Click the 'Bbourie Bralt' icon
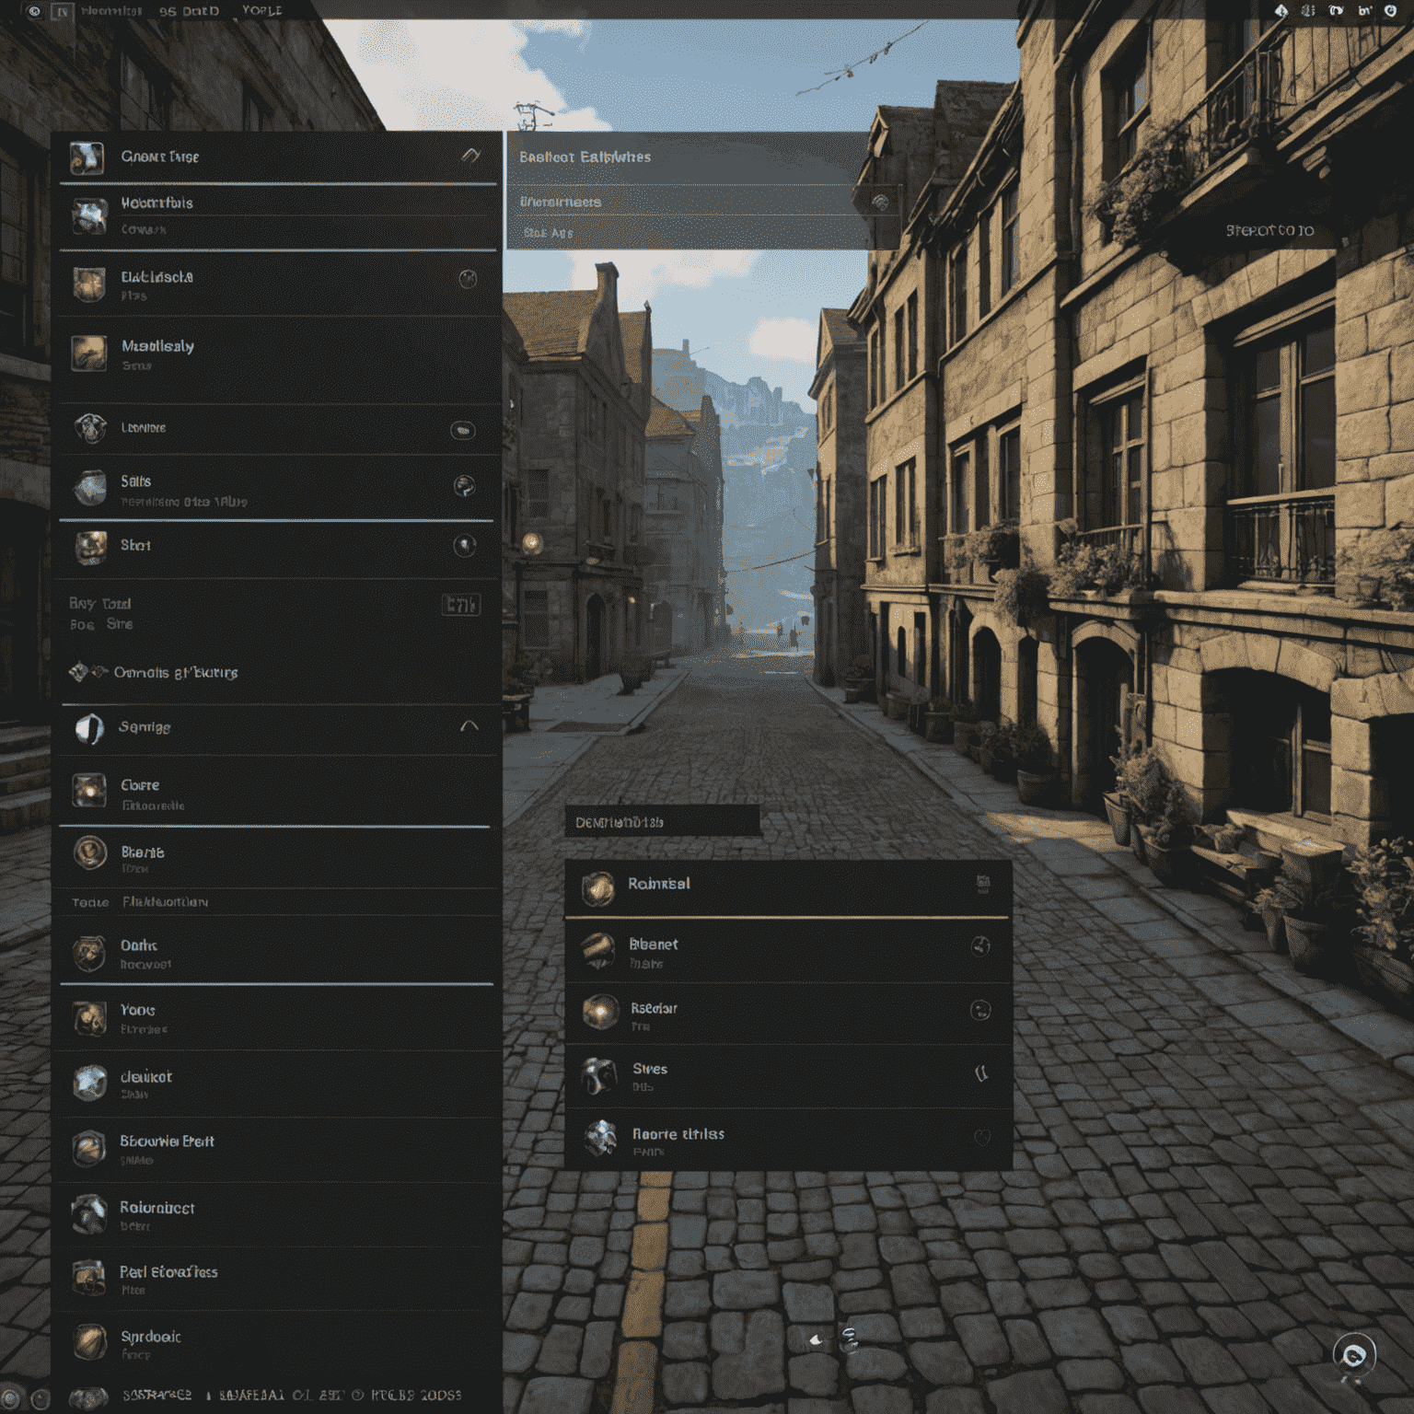The image size is (1414, 1414). [x=89, y=1149]
